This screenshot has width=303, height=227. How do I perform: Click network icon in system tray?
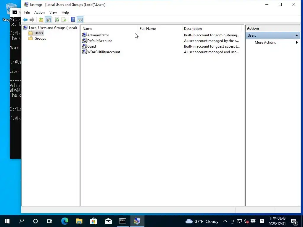tap(239, 221)
